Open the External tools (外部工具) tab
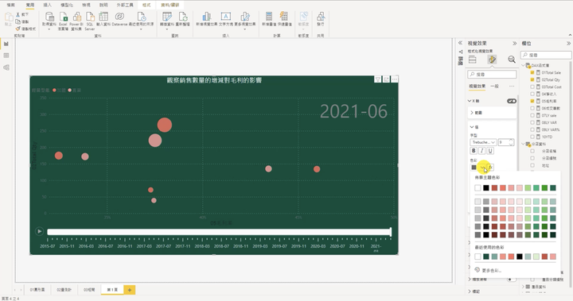Viewport: 573px width, 301px height. click(125, 5)
